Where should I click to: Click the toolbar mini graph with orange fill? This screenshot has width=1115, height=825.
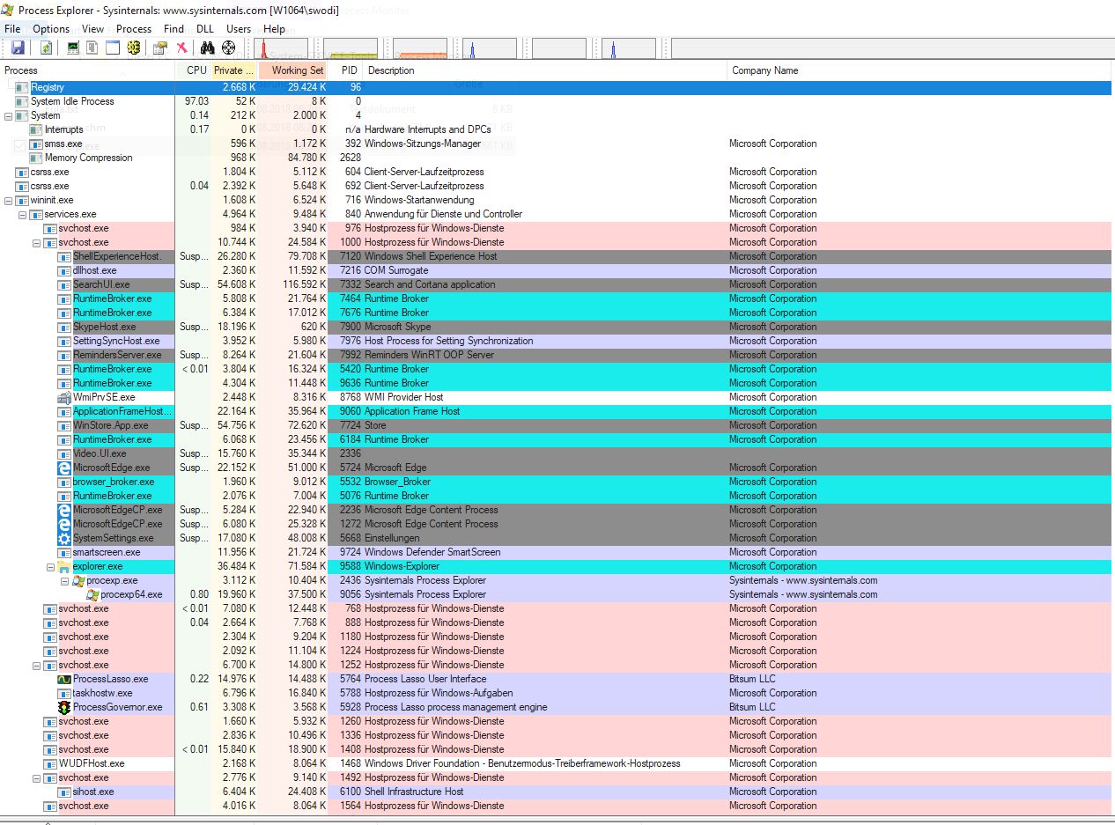coord(420,48)
